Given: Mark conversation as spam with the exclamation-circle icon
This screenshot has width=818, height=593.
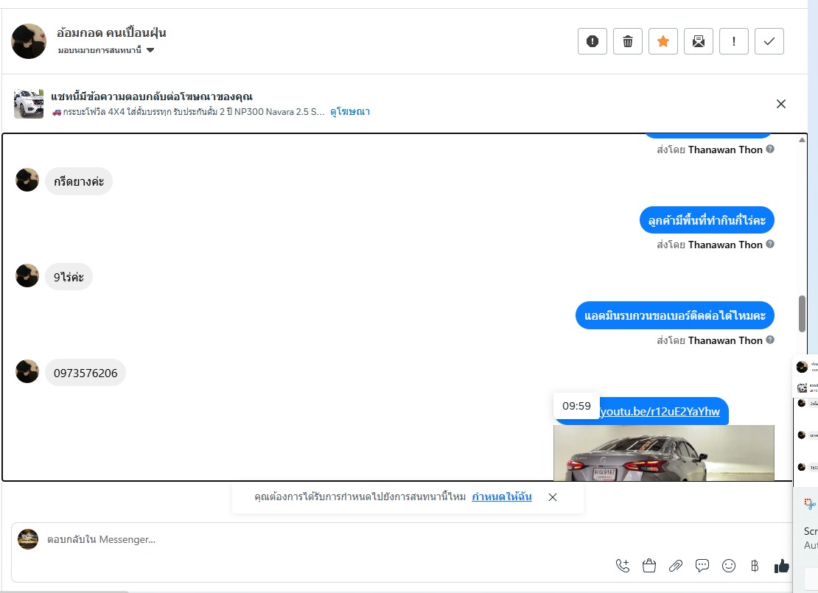Looking at the screenshot, I should 592,41.
